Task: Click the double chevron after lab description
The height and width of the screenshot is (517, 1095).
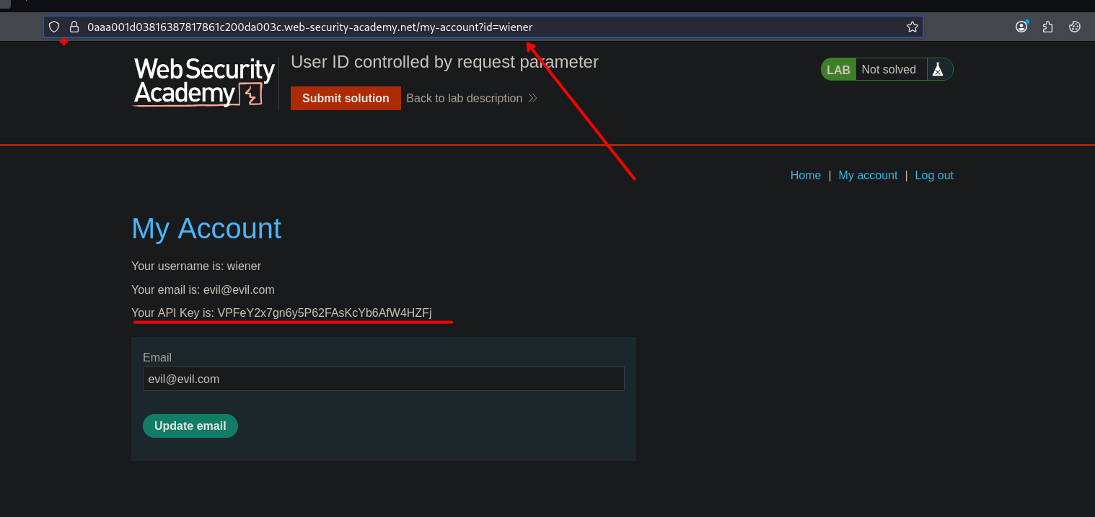Action: 532,98
